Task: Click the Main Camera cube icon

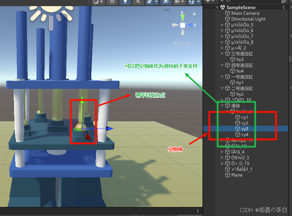Action: (227, 13)
